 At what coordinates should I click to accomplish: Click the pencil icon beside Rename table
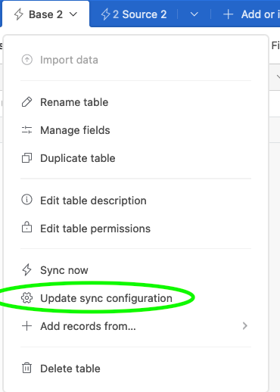tap(26, 102)
